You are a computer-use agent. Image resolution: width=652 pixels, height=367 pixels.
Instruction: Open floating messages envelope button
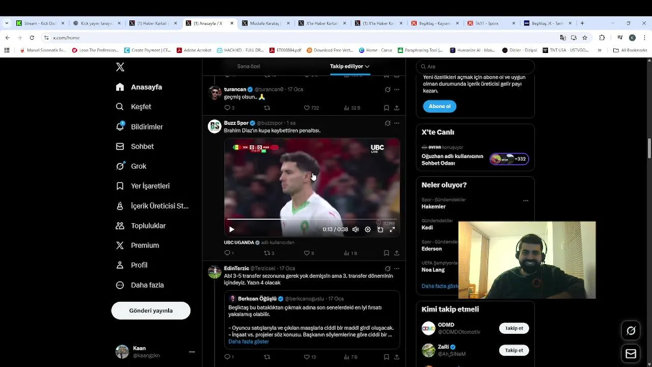pos(631,354)
